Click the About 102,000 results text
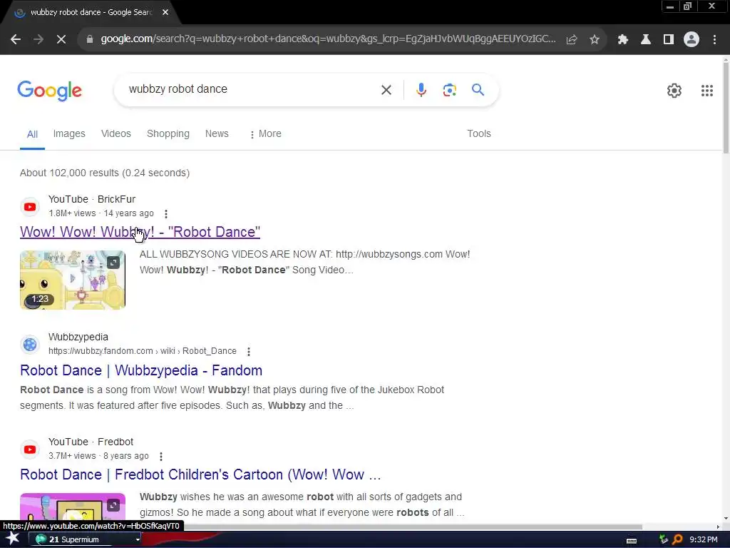The image size is (730, 548). tap(105, 173)
